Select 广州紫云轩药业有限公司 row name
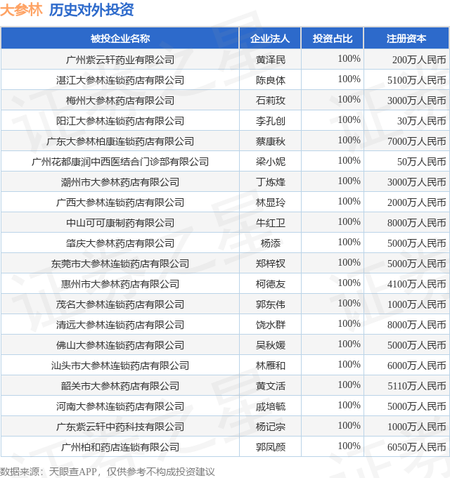Screen dimensions: 450x478 [x=120, y=60]
